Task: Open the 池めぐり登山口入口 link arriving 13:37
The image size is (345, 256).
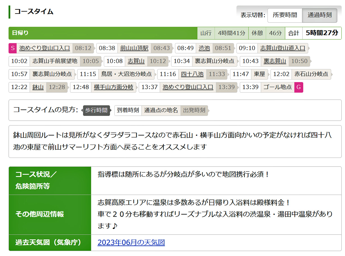Action: coord(188,87)
